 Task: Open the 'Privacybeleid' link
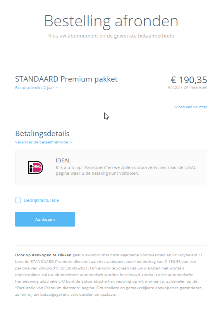pos(185,255)
